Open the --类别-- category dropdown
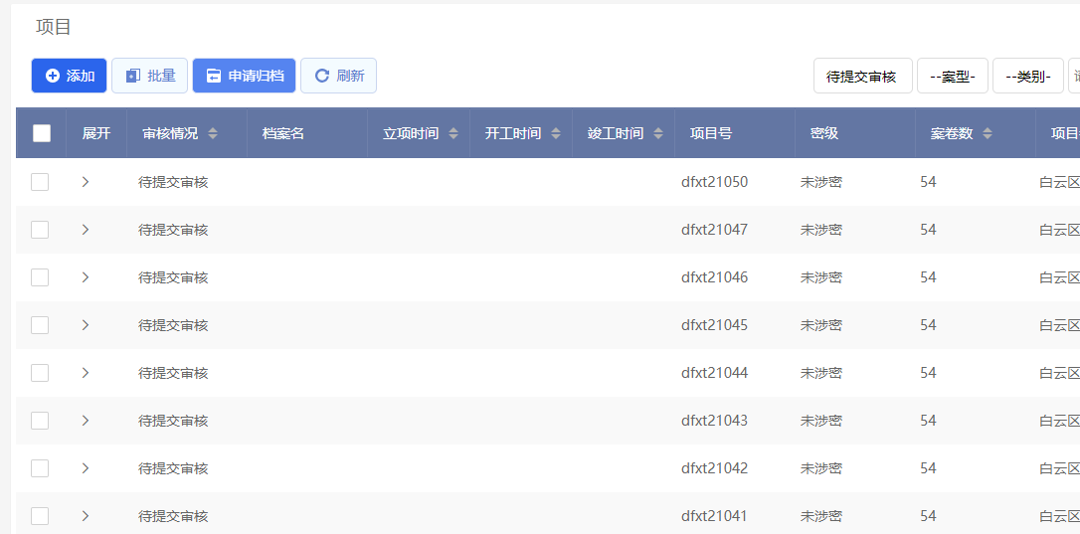Image resolution: width=1080 pixels, height=534 pixels. tap(1027, 76)
